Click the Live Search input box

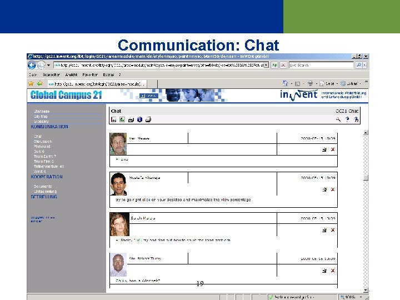321,66
